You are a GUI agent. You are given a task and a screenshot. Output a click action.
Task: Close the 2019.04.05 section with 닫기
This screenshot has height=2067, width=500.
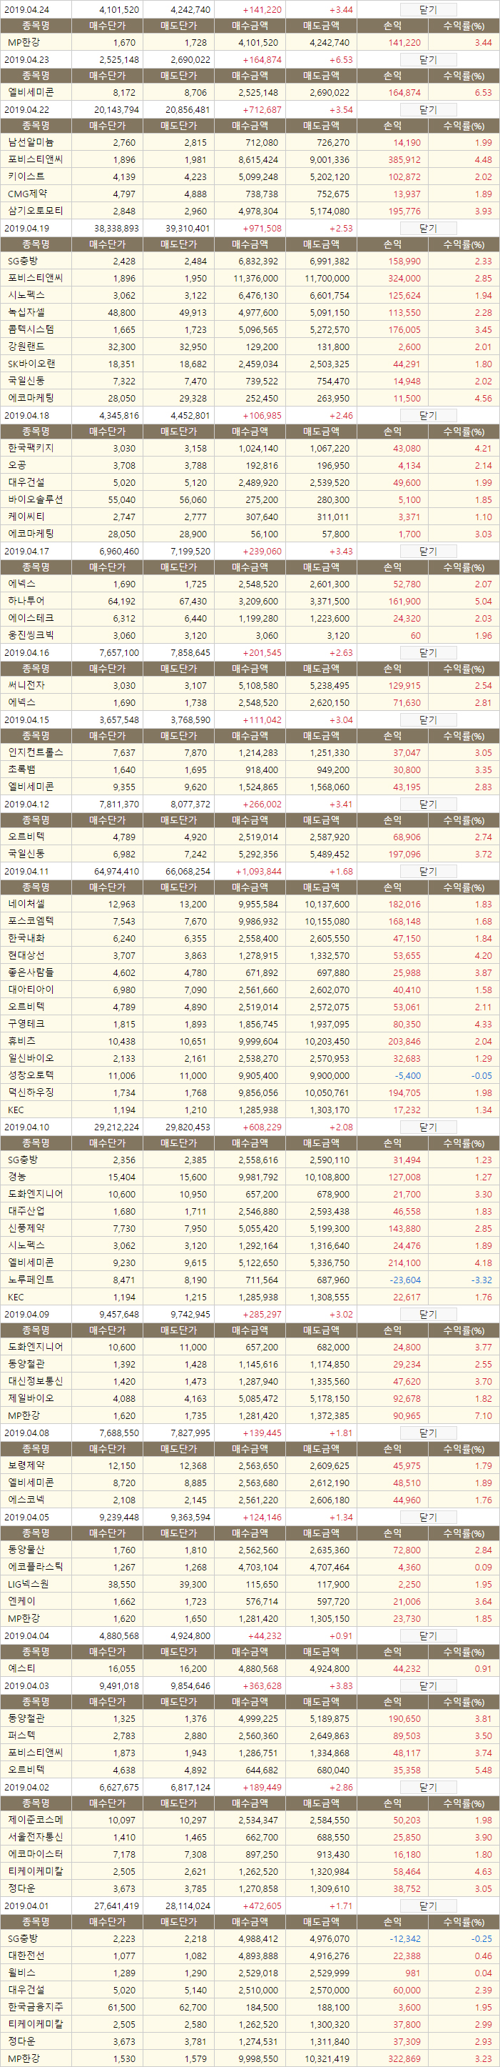coord(428,1517)
